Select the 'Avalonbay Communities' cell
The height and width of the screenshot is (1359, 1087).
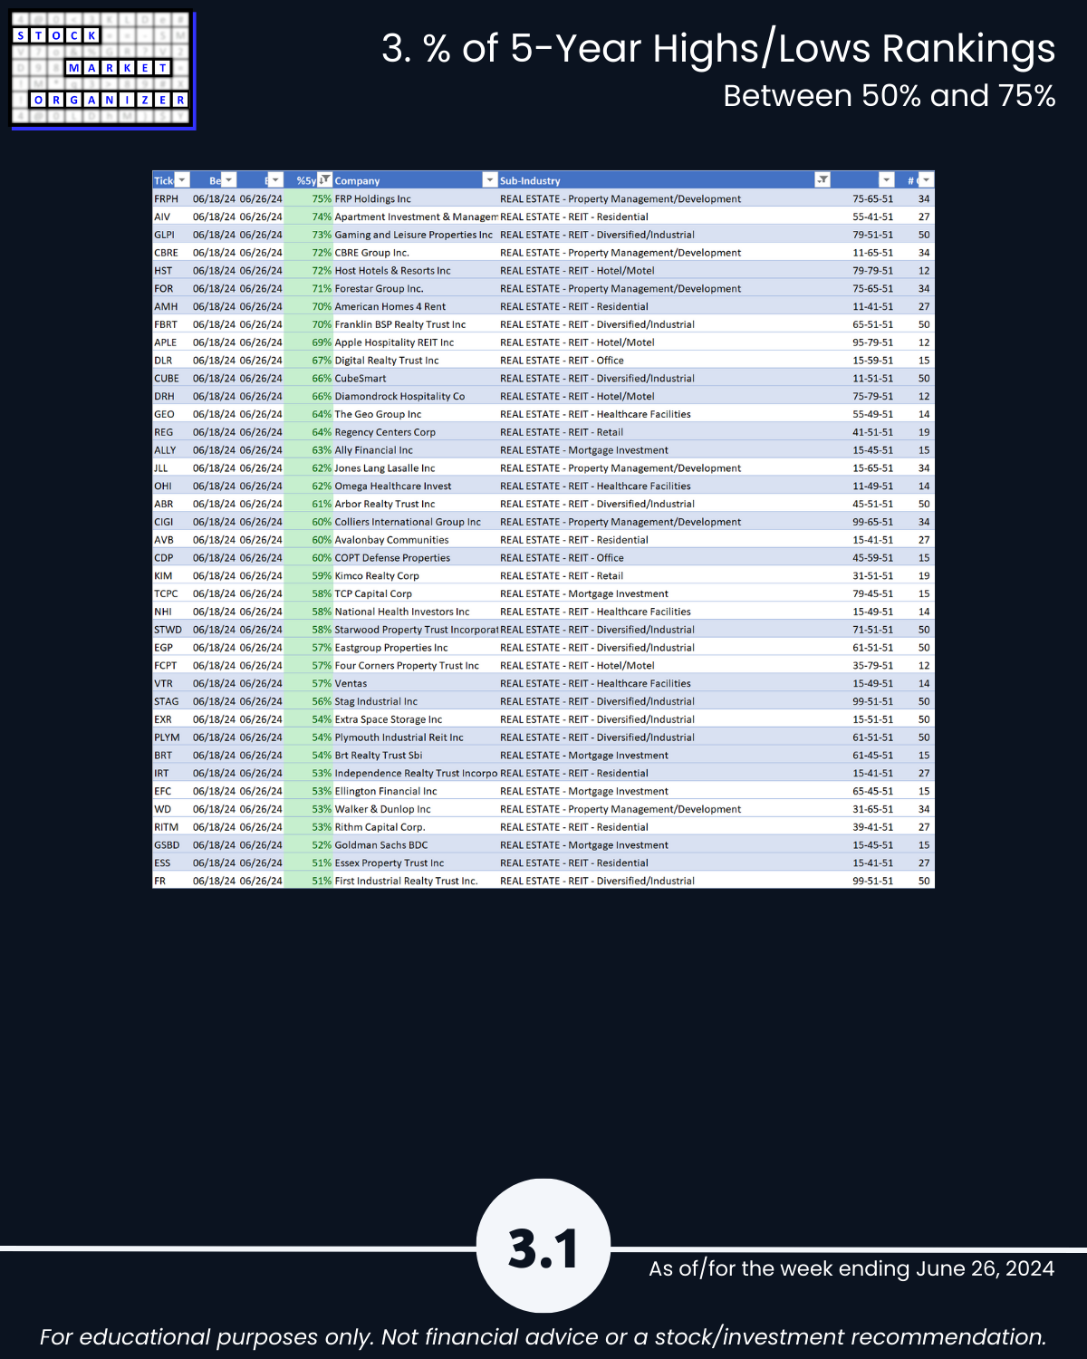416,539
